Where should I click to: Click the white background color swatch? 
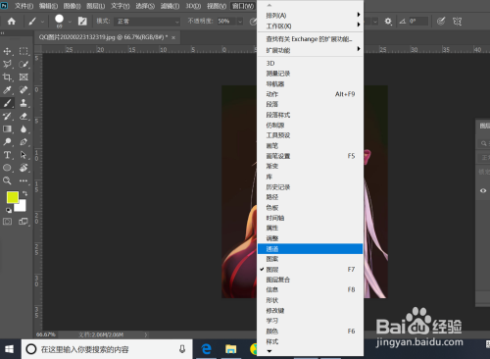tap(22, 207)
